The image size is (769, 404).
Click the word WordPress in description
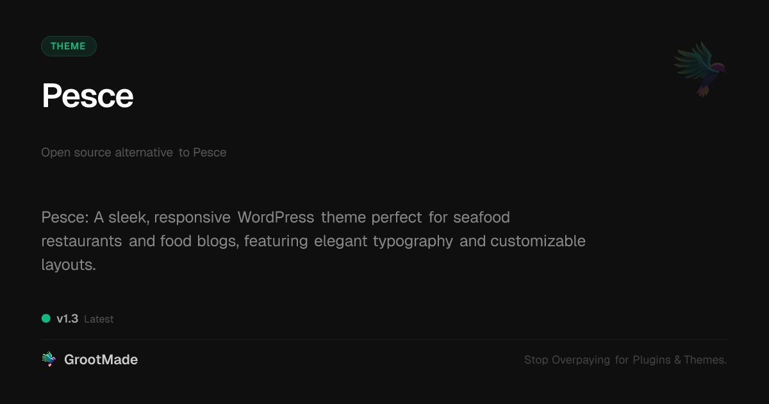pyautogui.click(x=276, y=217)
